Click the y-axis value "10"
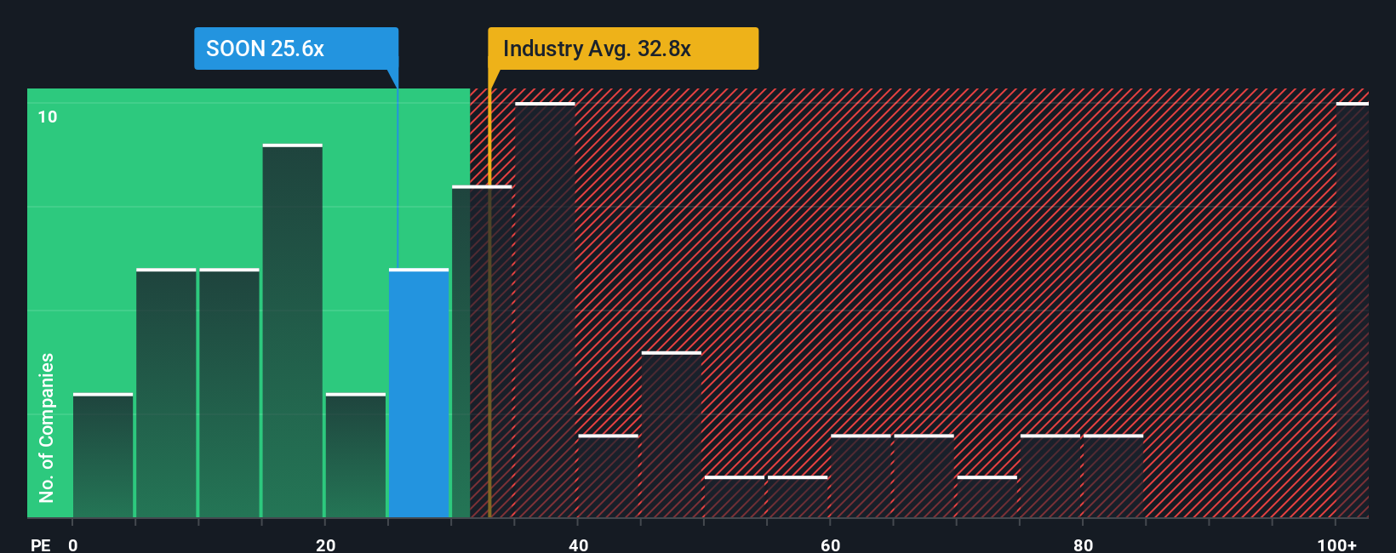 (x=48, y=117)
